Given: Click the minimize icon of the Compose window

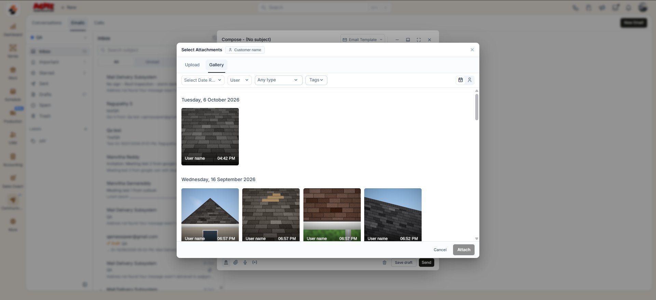Looking at the screenshot, I should (397, 40).
